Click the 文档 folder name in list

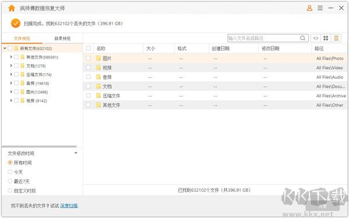pyautogui.click(x=107, y=87)
